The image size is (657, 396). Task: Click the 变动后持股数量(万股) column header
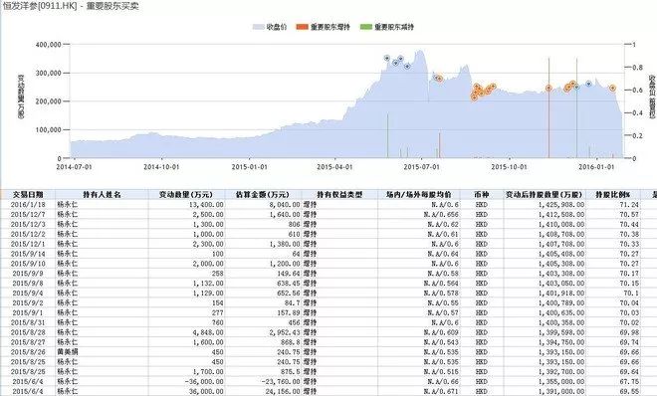544,195
